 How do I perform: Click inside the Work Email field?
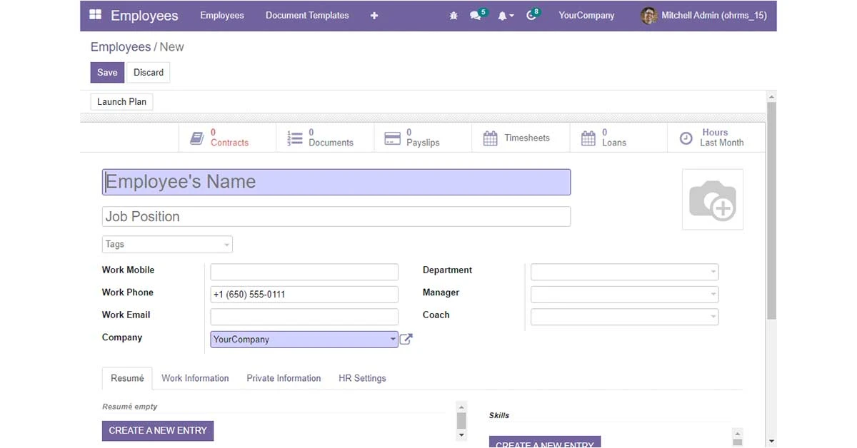(x=304, y=316)
